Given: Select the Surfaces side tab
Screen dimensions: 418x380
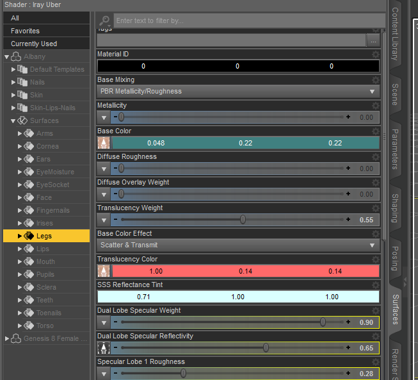Looking at the screenshot, I should click(396, 310).
